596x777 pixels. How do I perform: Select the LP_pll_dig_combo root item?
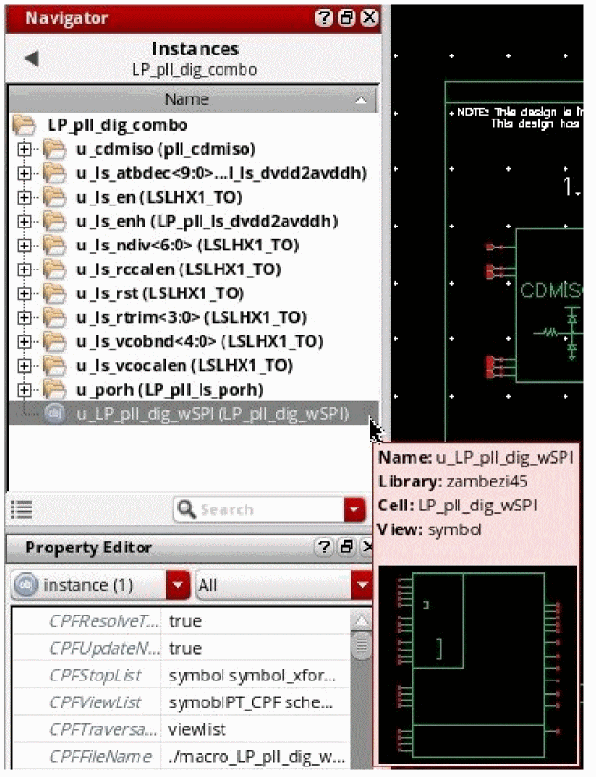click(x=117, y=125)
